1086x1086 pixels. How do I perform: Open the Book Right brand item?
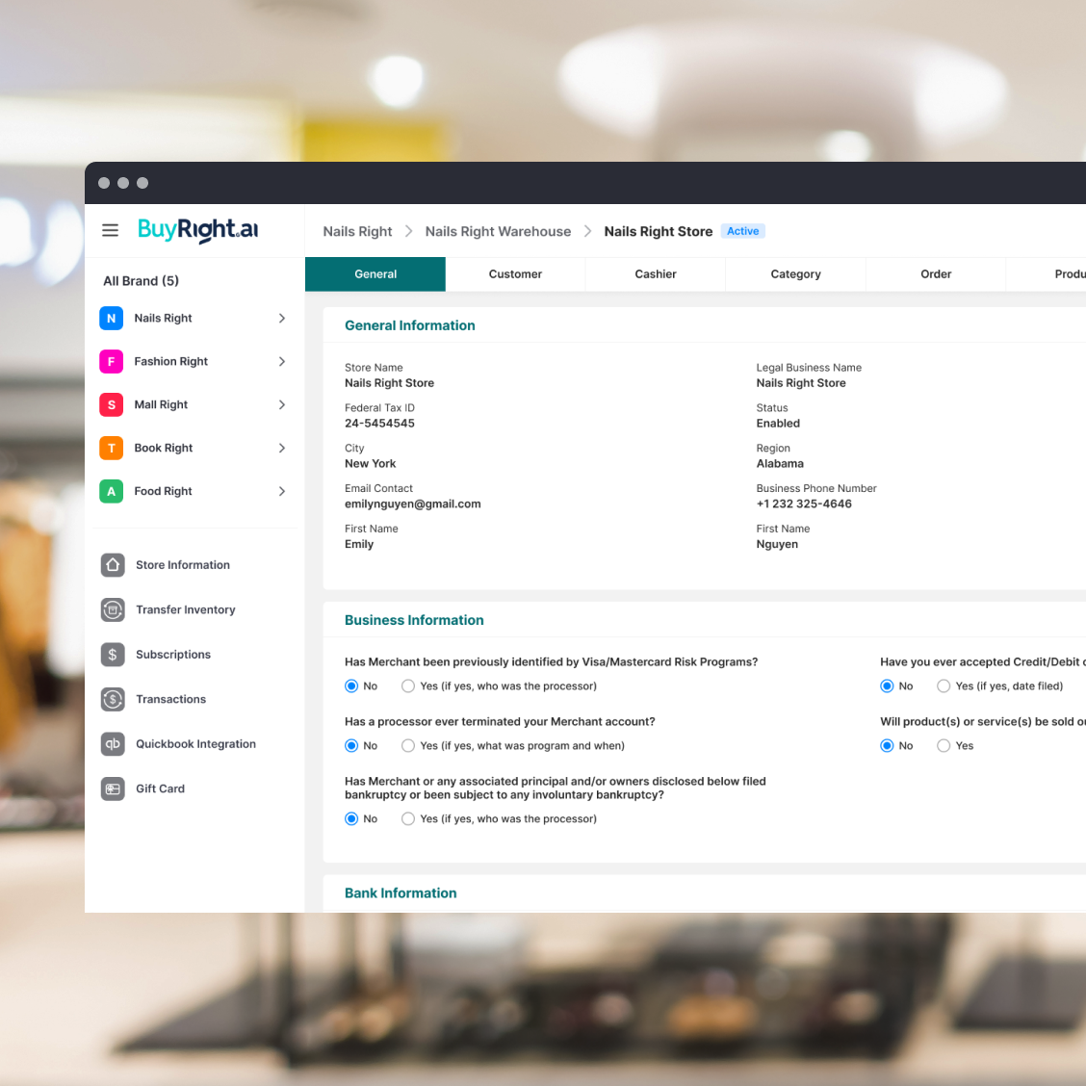pos(164,448)
